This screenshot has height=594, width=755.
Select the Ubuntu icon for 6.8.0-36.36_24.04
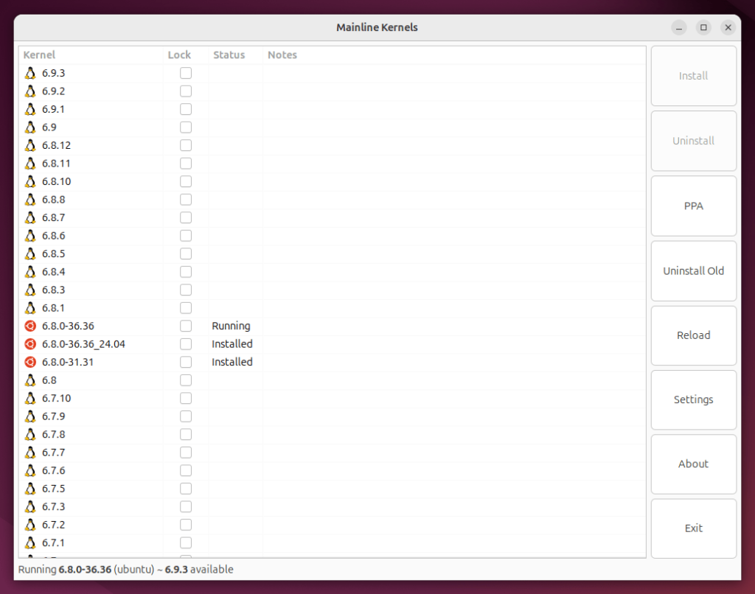pos(30,343)
